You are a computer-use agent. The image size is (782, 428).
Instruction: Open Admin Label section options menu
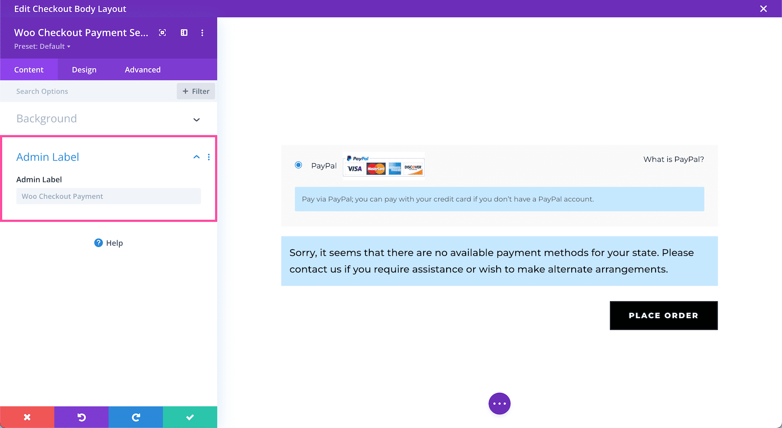[209, 157]
